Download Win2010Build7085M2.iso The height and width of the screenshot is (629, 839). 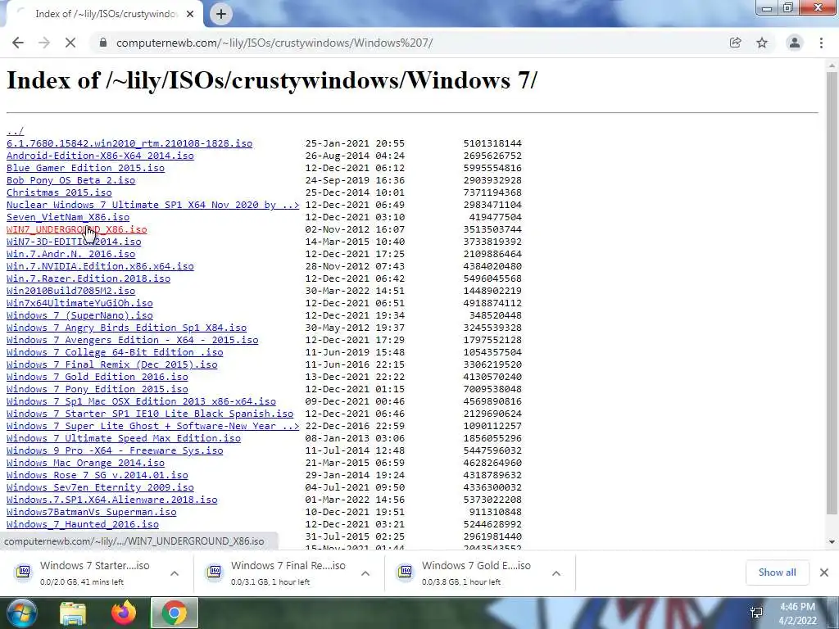pos(70,291)
